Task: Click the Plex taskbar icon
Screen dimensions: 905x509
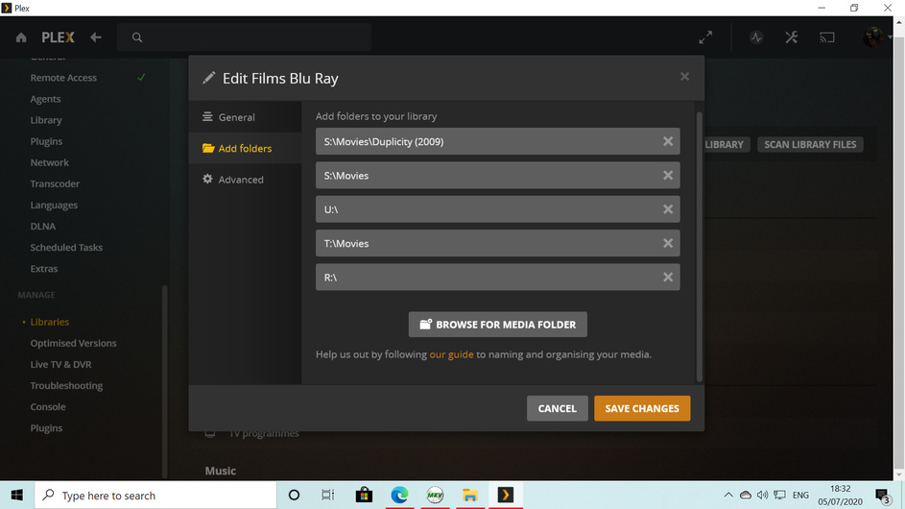Action: click(x=506, y=496)
